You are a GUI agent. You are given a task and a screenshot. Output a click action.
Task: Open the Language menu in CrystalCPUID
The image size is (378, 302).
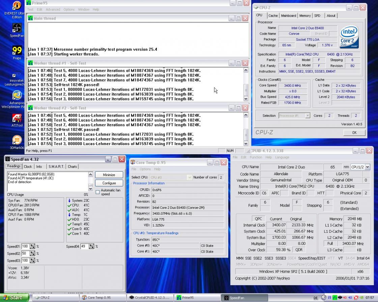click(x=282, y=157)
